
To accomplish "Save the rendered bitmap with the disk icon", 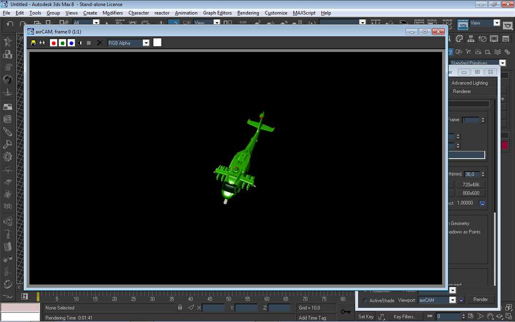I will (x=33, y=43).
